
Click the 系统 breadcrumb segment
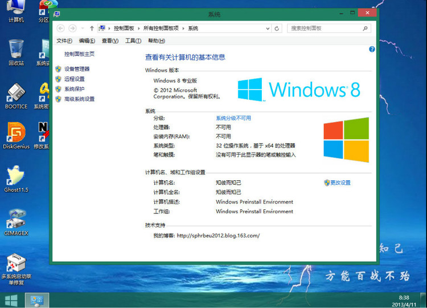[193, 29]
